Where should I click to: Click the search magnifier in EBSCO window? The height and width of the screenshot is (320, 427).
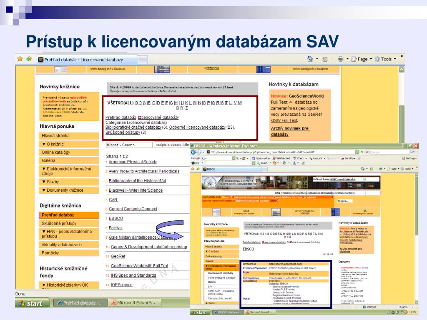coord(412,152)
